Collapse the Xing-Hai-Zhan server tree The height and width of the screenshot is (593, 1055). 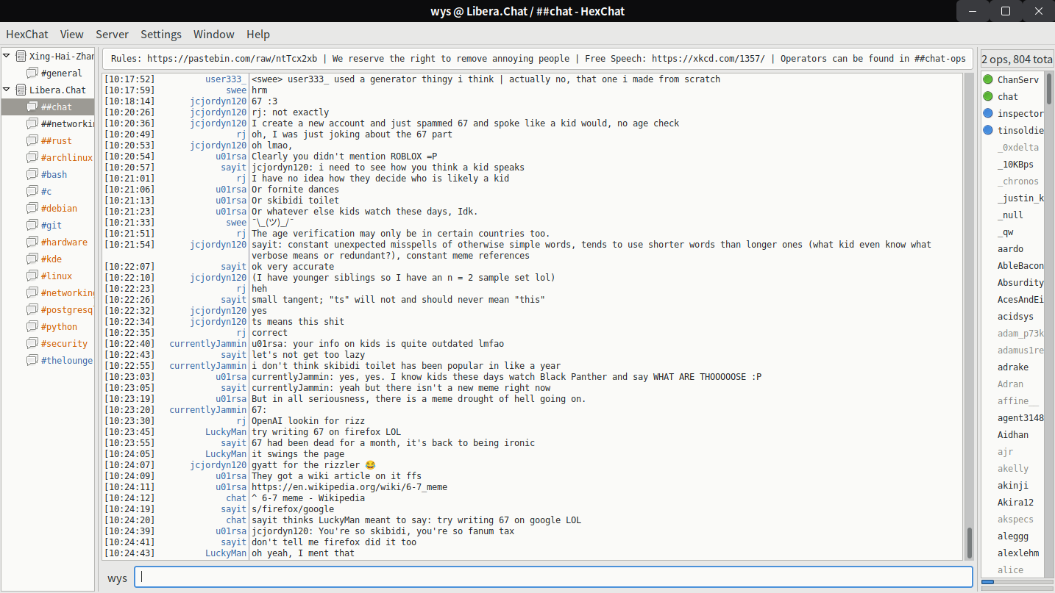(x=7, y=56)
